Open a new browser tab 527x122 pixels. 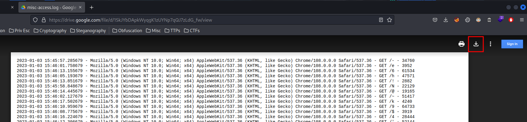coord(92,7)
